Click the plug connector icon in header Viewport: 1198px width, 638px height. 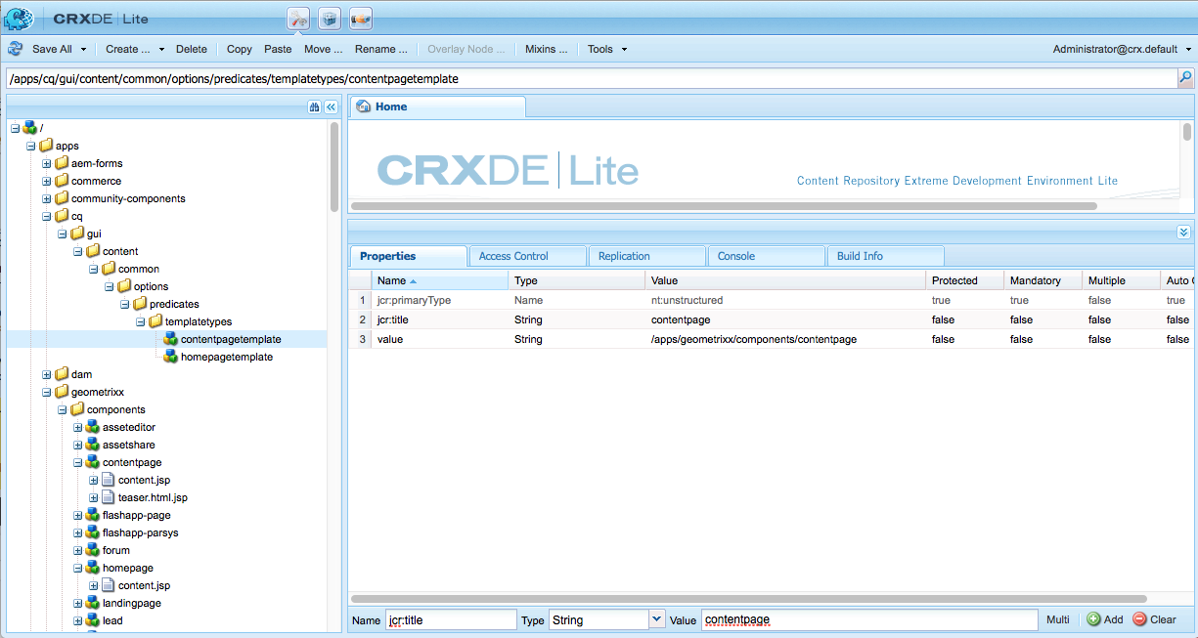tap(361, 18)
